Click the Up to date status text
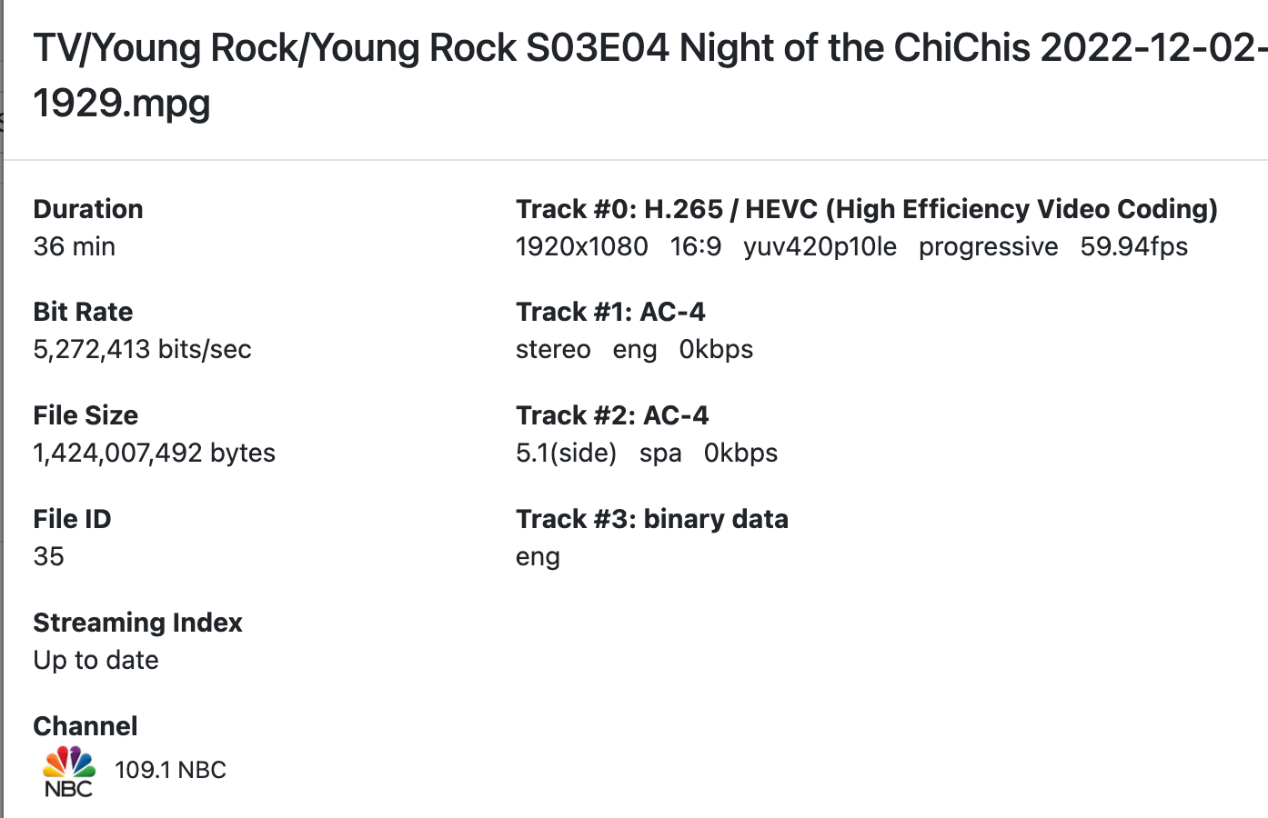 pyautogui.click(x=96, y=660)
